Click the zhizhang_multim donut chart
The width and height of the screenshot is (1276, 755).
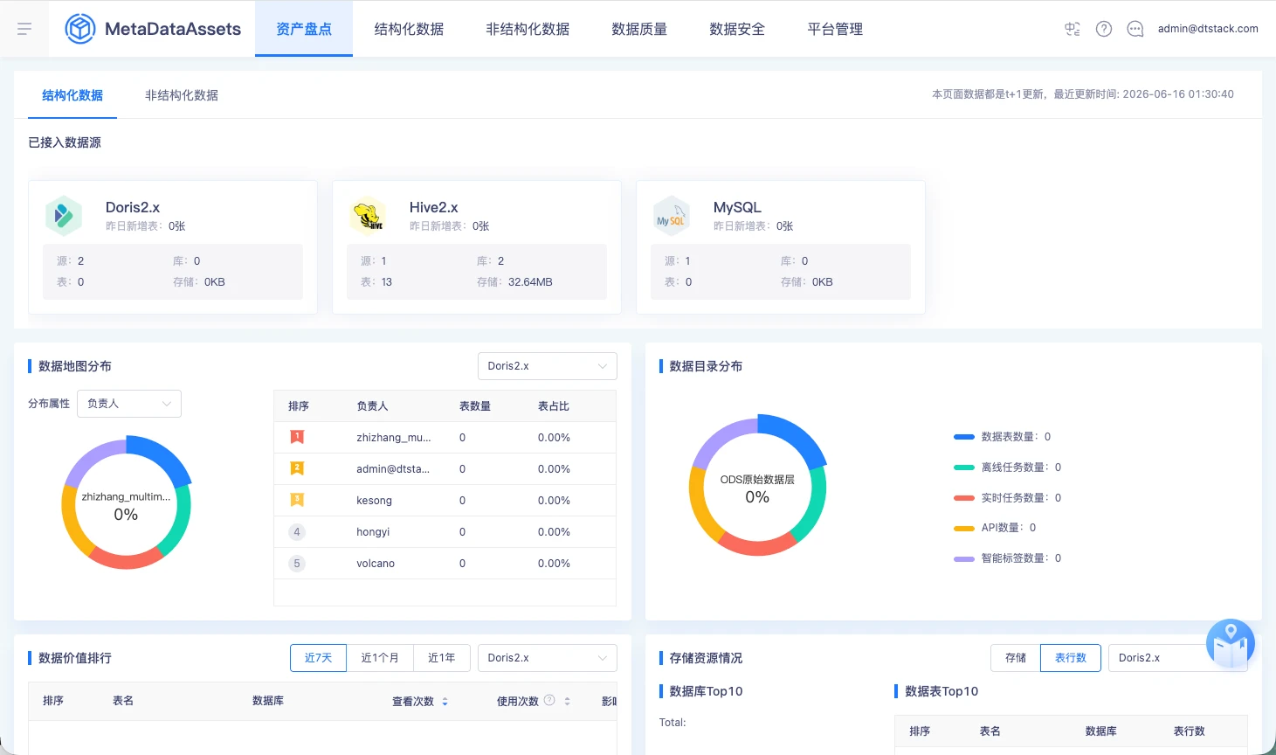(x=126, y=504)
